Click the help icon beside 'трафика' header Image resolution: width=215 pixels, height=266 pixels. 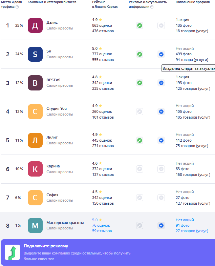click(x=17, y=7)
